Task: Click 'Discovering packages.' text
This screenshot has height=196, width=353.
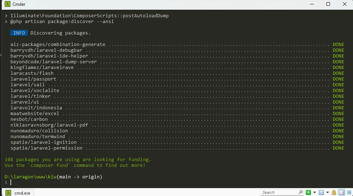Action: click(x=60, y=33)
